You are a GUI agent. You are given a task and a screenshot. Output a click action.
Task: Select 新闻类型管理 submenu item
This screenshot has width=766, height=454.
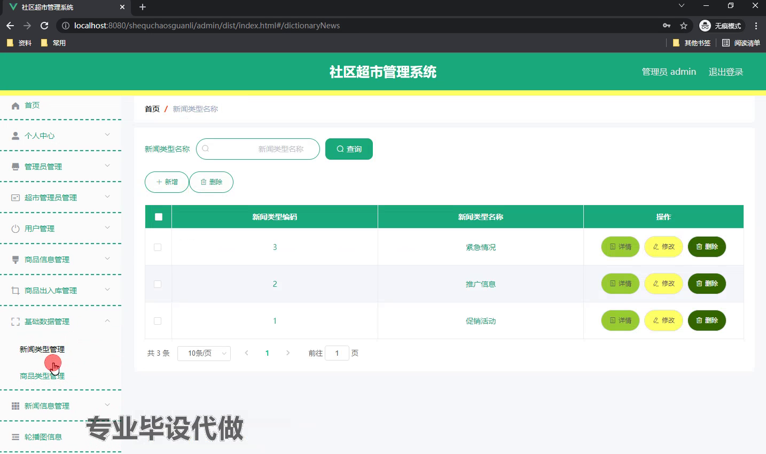(42, 349)
